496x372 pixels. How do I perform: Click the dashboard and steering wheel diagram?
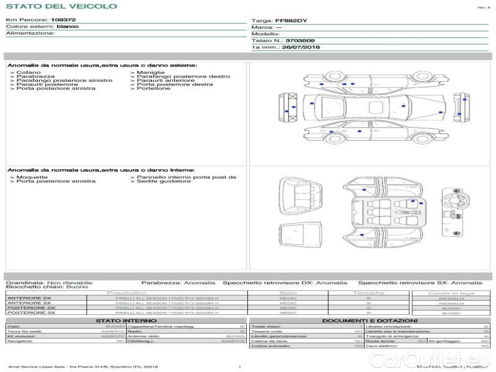(x=456, y=212)
